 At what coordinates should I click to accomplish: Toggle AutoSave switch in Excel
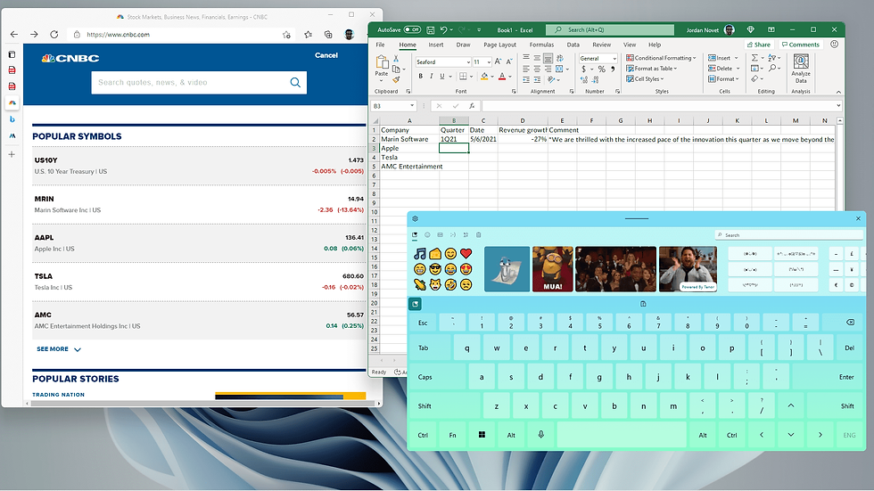412,29
